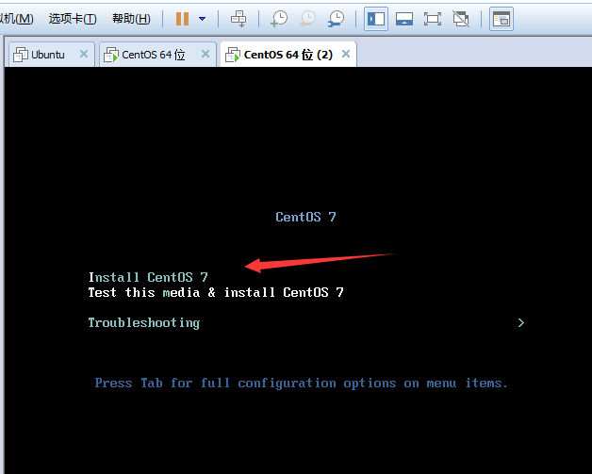This screenshot has height=474, width=592.
Task: Select Test this media & install CentOS 7
Action: pos(216,292)
